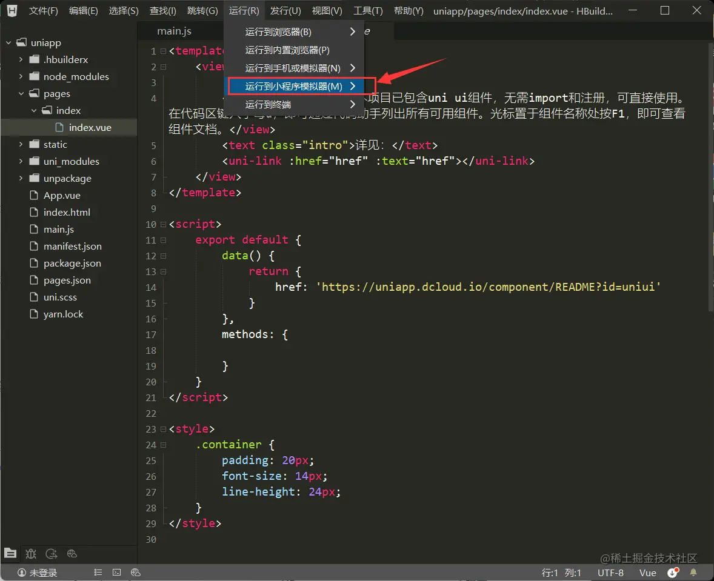Click the 行:1 列:1 cursor position indicator

pos(561,573)
